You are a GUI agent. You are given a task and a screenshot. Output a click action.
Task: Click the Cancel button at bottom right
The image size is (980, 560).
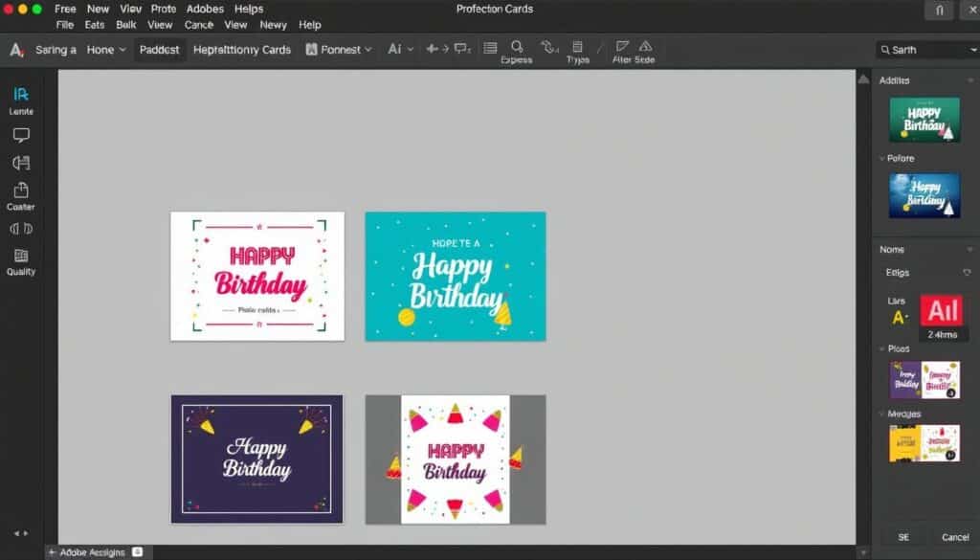coord(954,537)
